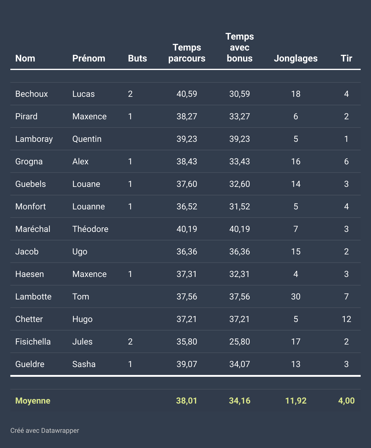Click the Buts column header

point(137,58)
